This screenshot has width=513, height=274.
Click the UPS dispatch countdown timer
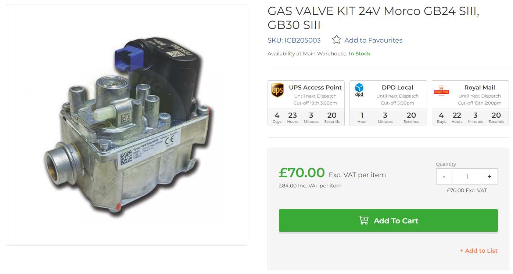306,117
